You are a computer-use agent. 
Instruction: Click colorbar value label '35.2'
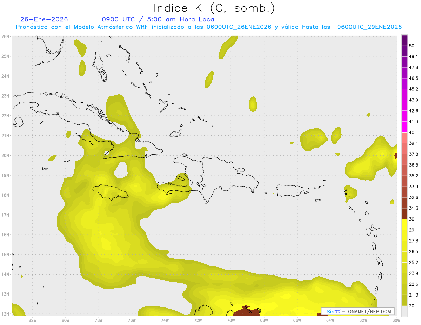tap(413, 176)
